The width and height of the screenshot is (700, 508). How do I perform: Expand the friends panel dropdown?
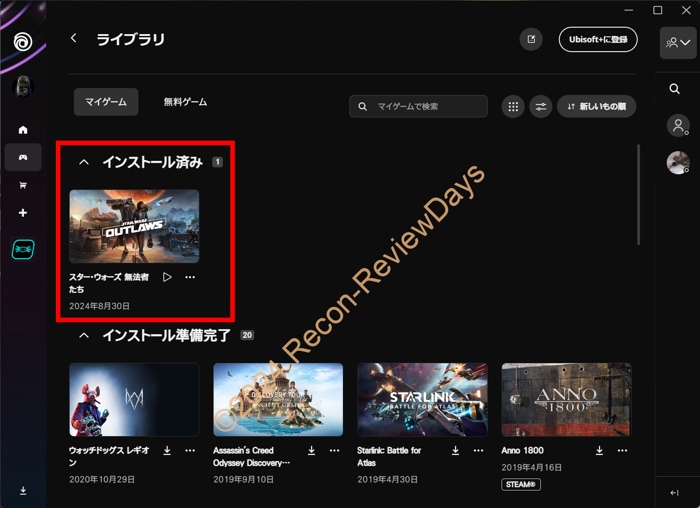pyautogui.click(x=678, y=43)
